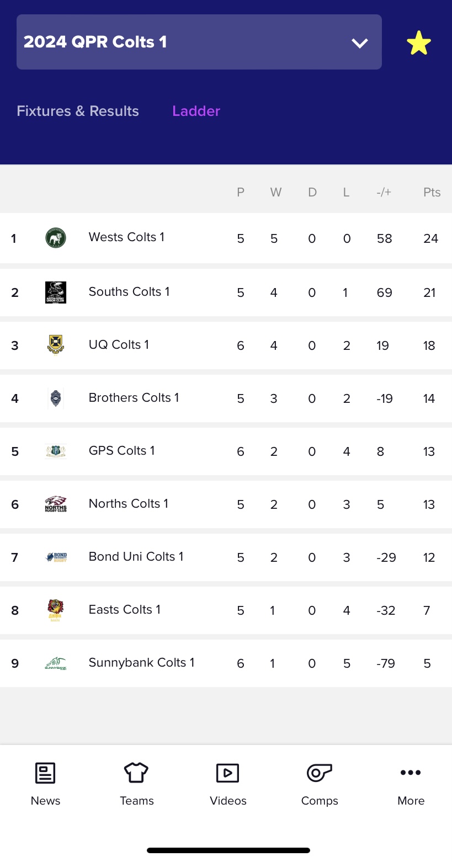Switch to the Fixtures & Results tab
Screen dimensions: 452x862
(78, 111)
